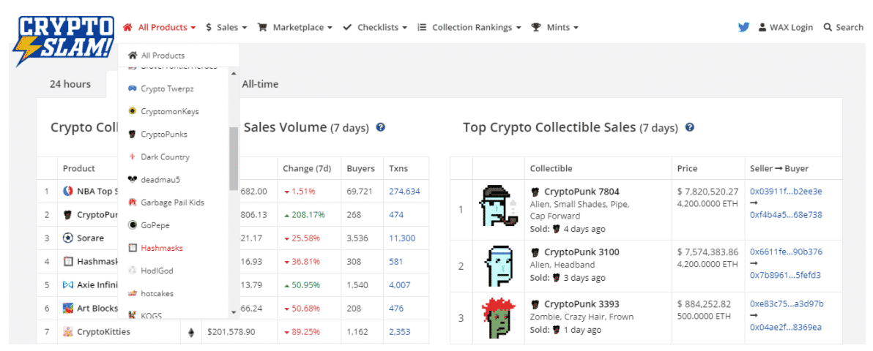Image resolution: width=873 pixels, height=351 pixels.
Task: Click the CryptoSlam logo
Action: 65,41
